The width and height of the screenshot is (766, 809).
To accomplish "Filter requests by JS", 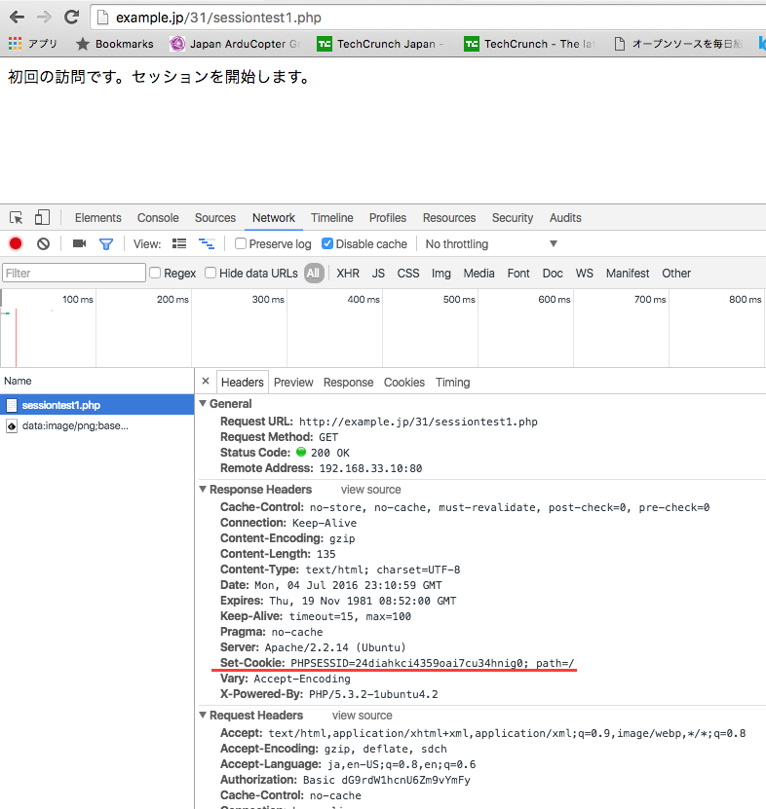I will pos(378,273).
